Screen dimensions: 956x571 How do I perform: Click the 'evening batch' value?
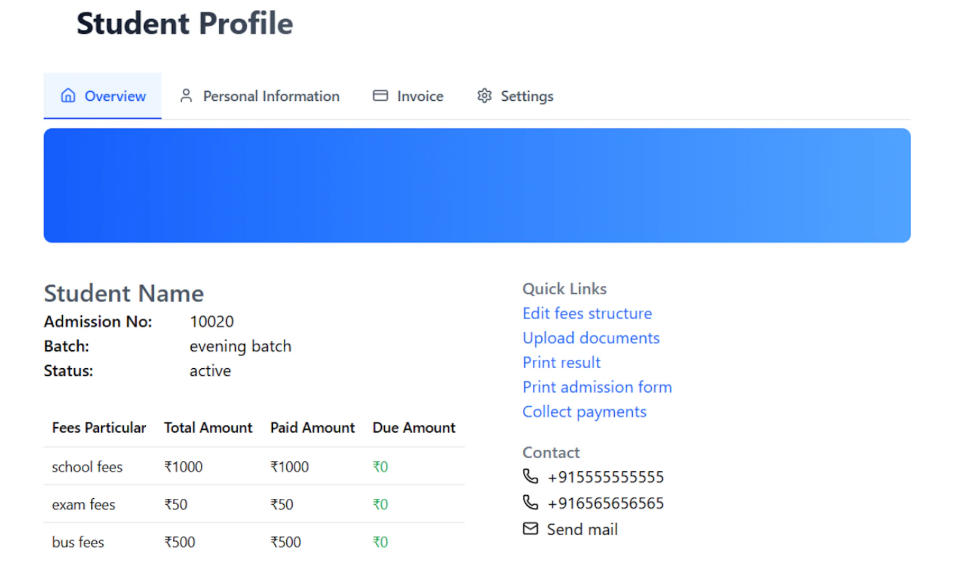pos(240,347)
